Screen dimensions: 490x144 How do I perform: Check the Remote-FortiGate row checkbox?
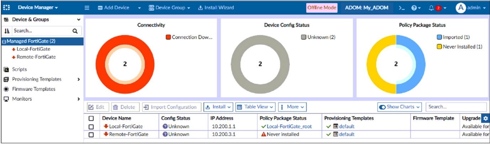click(91, 134)
